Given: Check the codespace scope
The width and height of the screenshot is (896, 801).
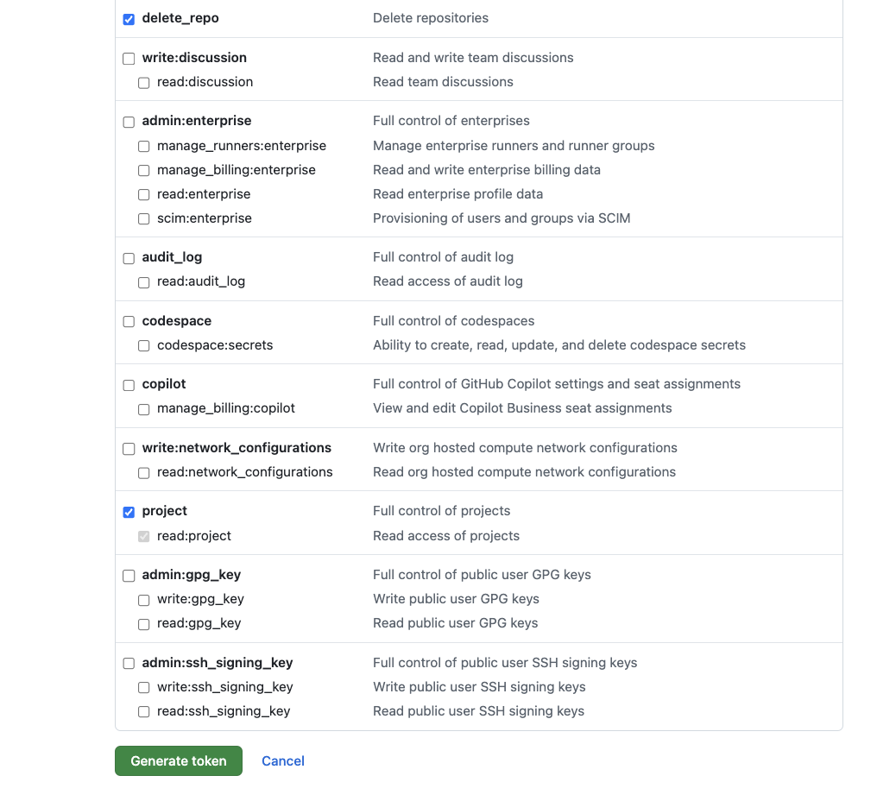Looking at the screenshot, I should [x=129, y=322].
